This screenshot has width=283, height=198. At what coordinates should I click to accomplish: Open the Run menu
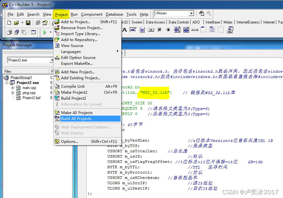[74, 14]
